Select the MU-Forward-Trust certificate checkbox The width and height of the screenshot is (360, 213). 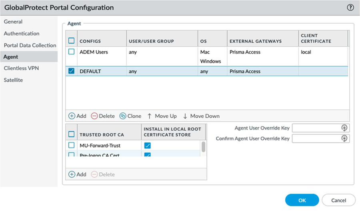tap(72, 146)
